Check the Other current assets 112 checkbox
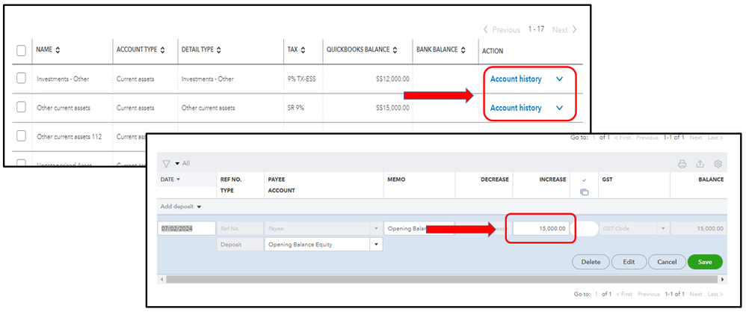The height and width of the screenshot is (312, 746). (21, 136)
